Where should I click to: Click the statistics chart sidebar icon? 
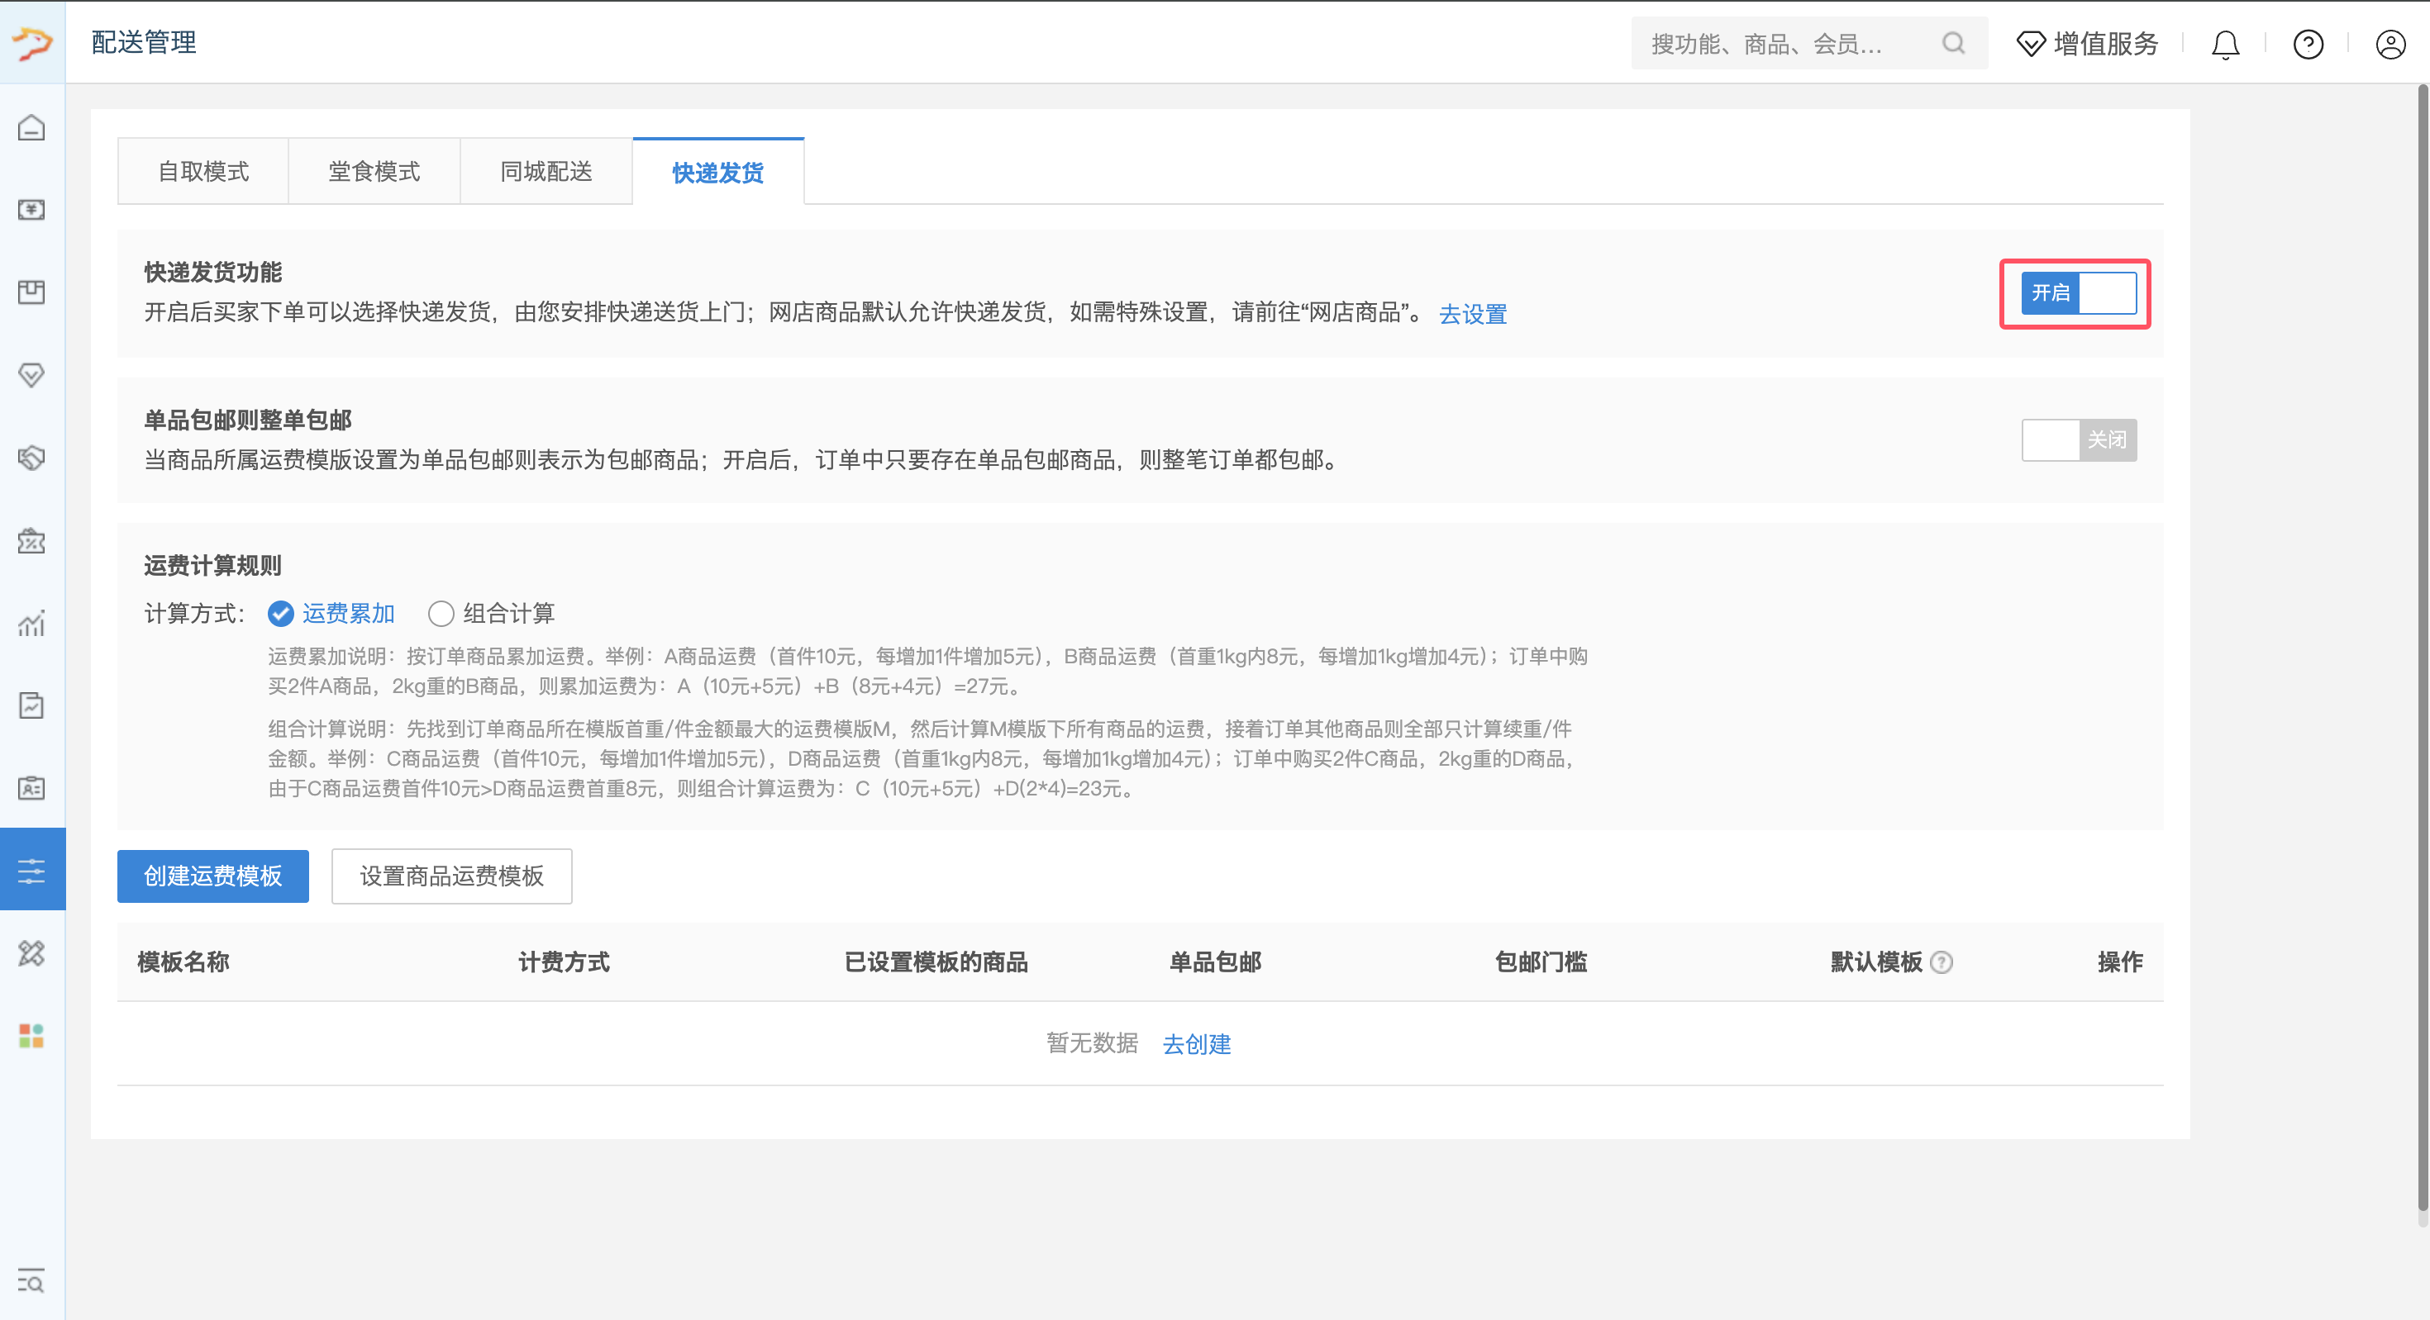31,623
